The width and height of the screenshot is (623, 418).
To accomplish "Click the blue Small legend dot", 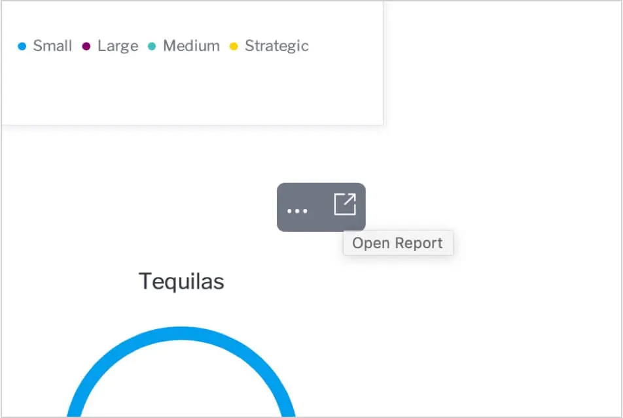I will [22, 46].
